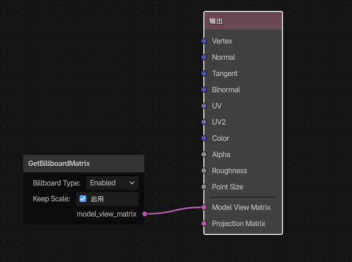The image size is (352, 262).
Task: Click the Billboard Type dropdown chevron arrow
Action: [132, 183]
